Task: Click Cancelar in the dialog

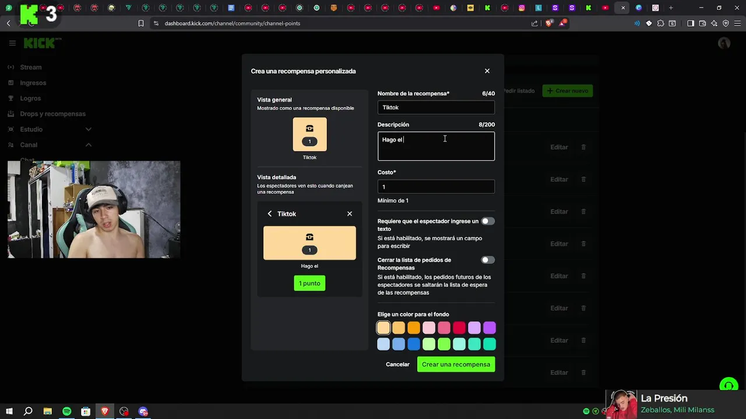Action: (x=397, y=364)
